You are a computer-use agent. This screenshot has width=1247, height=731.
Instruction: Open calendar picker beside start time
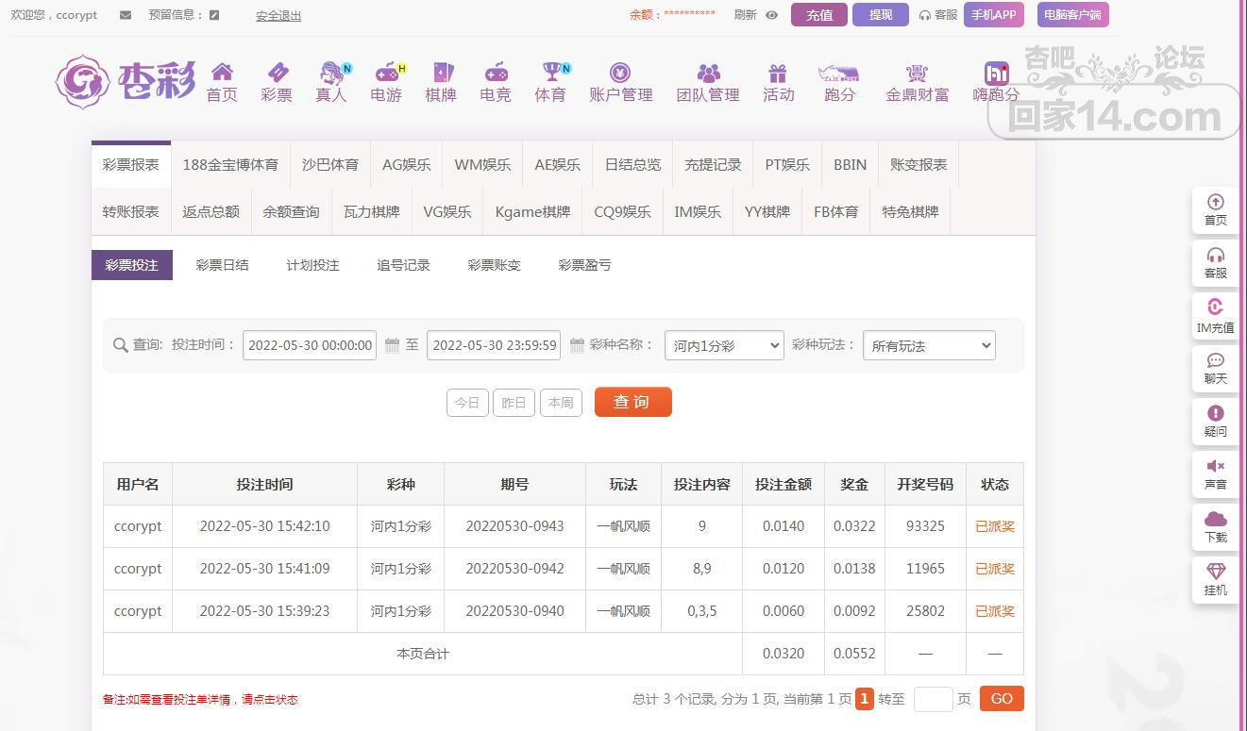pos(392,346)
